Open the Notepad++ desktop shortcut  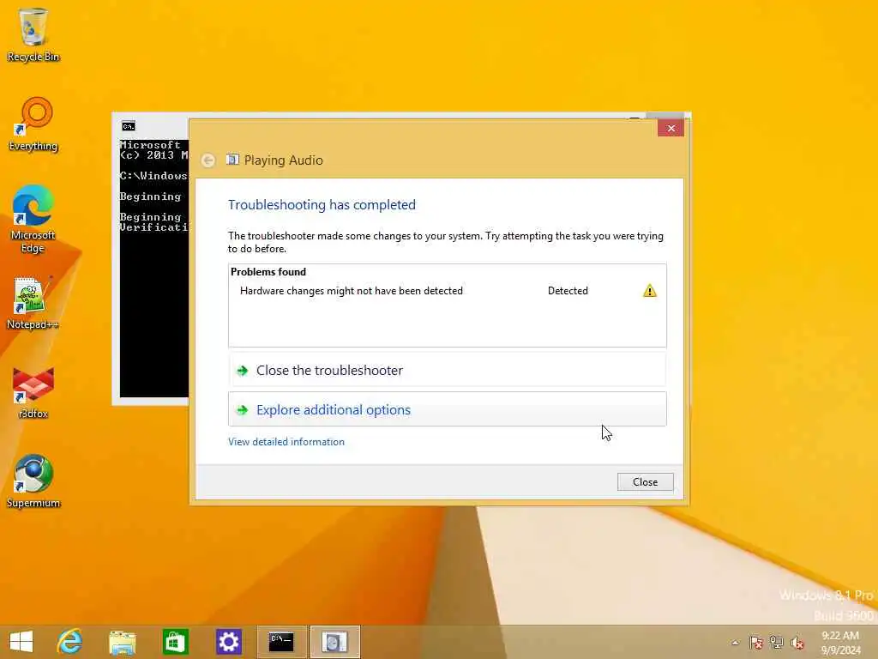[x=33, y=303]
